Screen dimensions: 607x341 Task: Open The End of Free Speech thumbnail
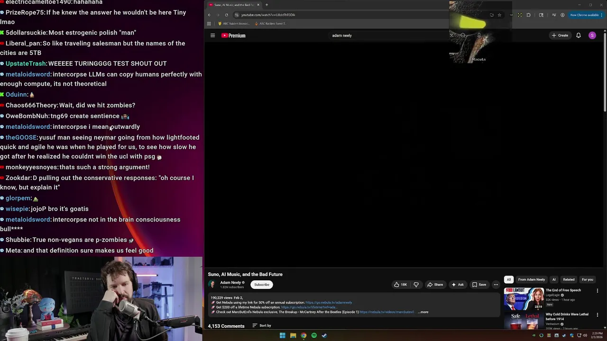click(524, 299)
